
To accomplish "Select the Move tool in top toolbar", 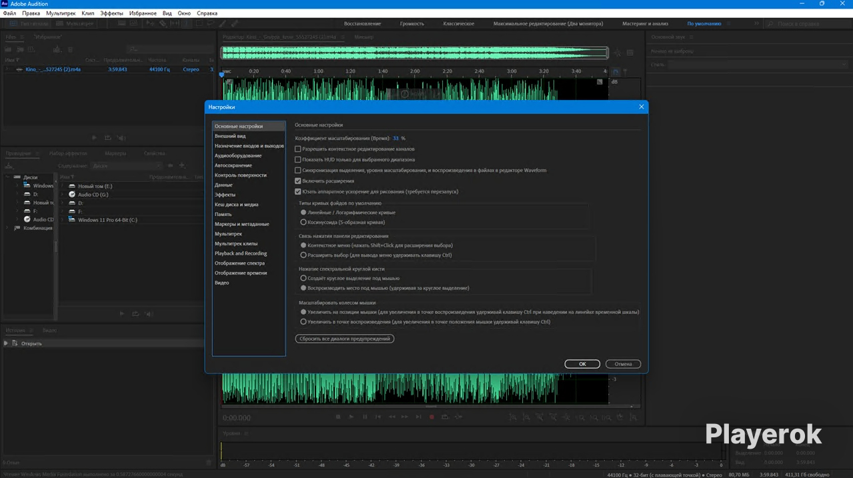I will click(x=150, y=23).
